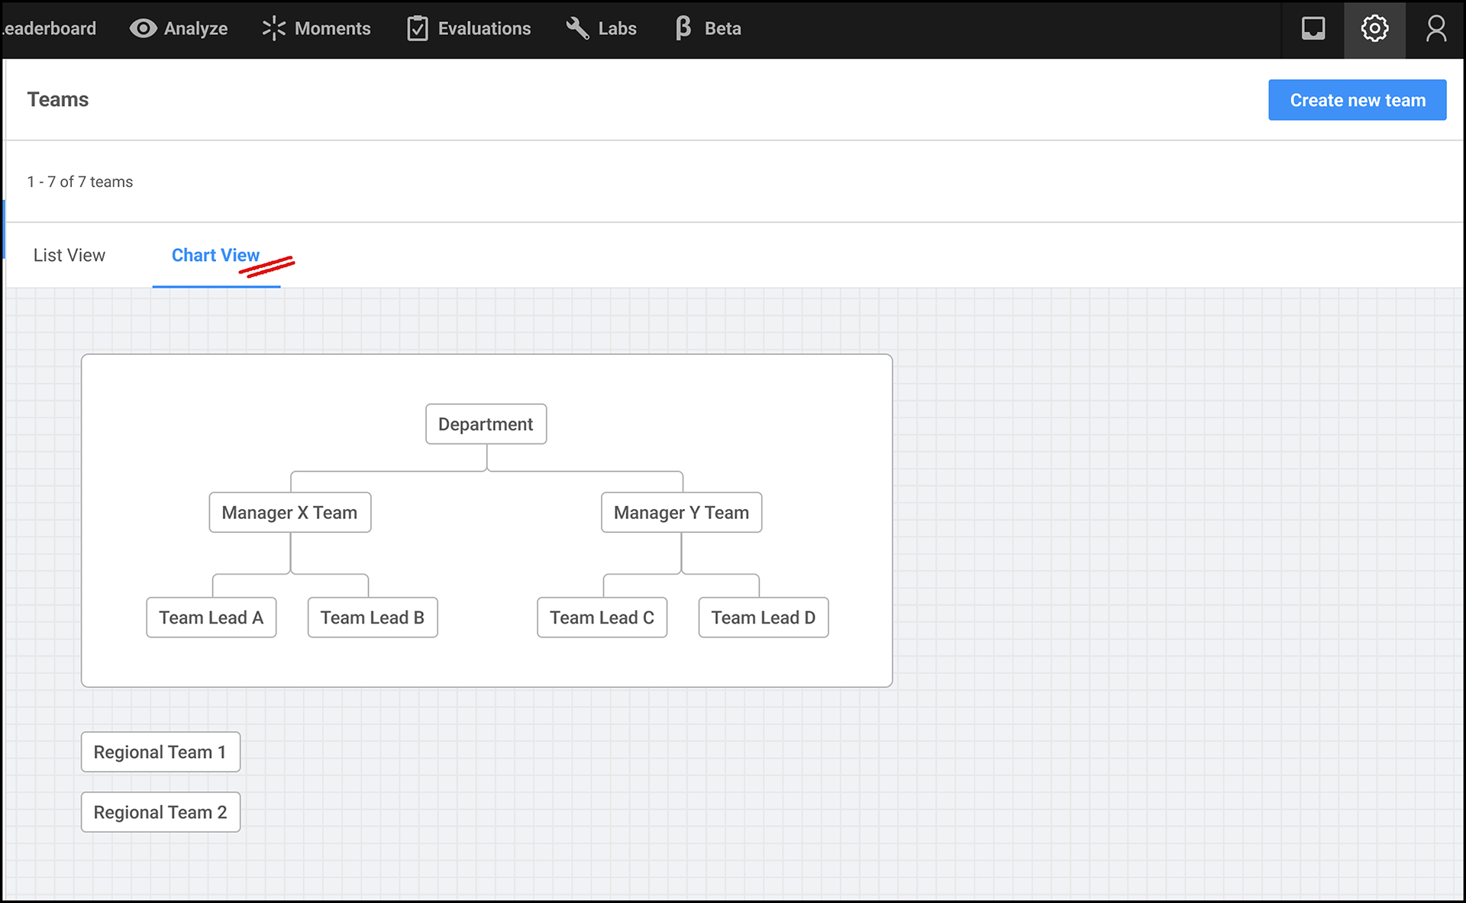Screen dimensions: 1466x903
Task: Select the Department node in the chart
Action: 486,424
